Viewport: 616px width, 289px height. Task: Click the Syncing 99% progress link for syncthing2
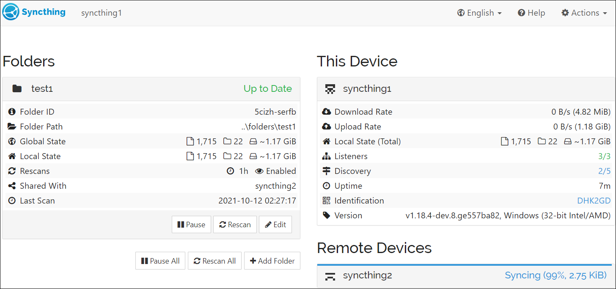[555, 275]
